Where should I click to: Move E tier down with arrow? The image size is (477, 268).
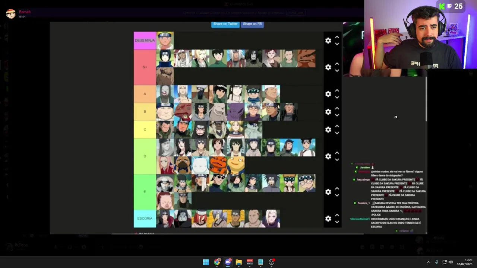click(x=337, y=195)
